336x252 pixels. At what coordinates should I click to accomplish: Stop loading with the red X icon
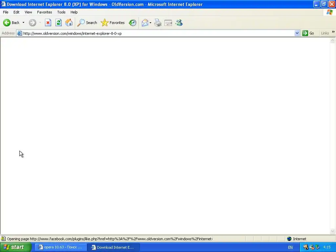(48, 23)
